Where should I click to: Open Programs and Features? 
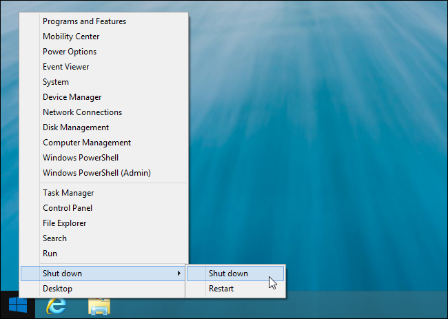tap(103, 21)
